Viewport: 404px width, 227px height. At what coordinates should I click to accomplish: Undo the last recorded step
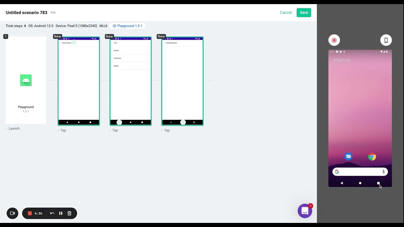tap(52, 213)
